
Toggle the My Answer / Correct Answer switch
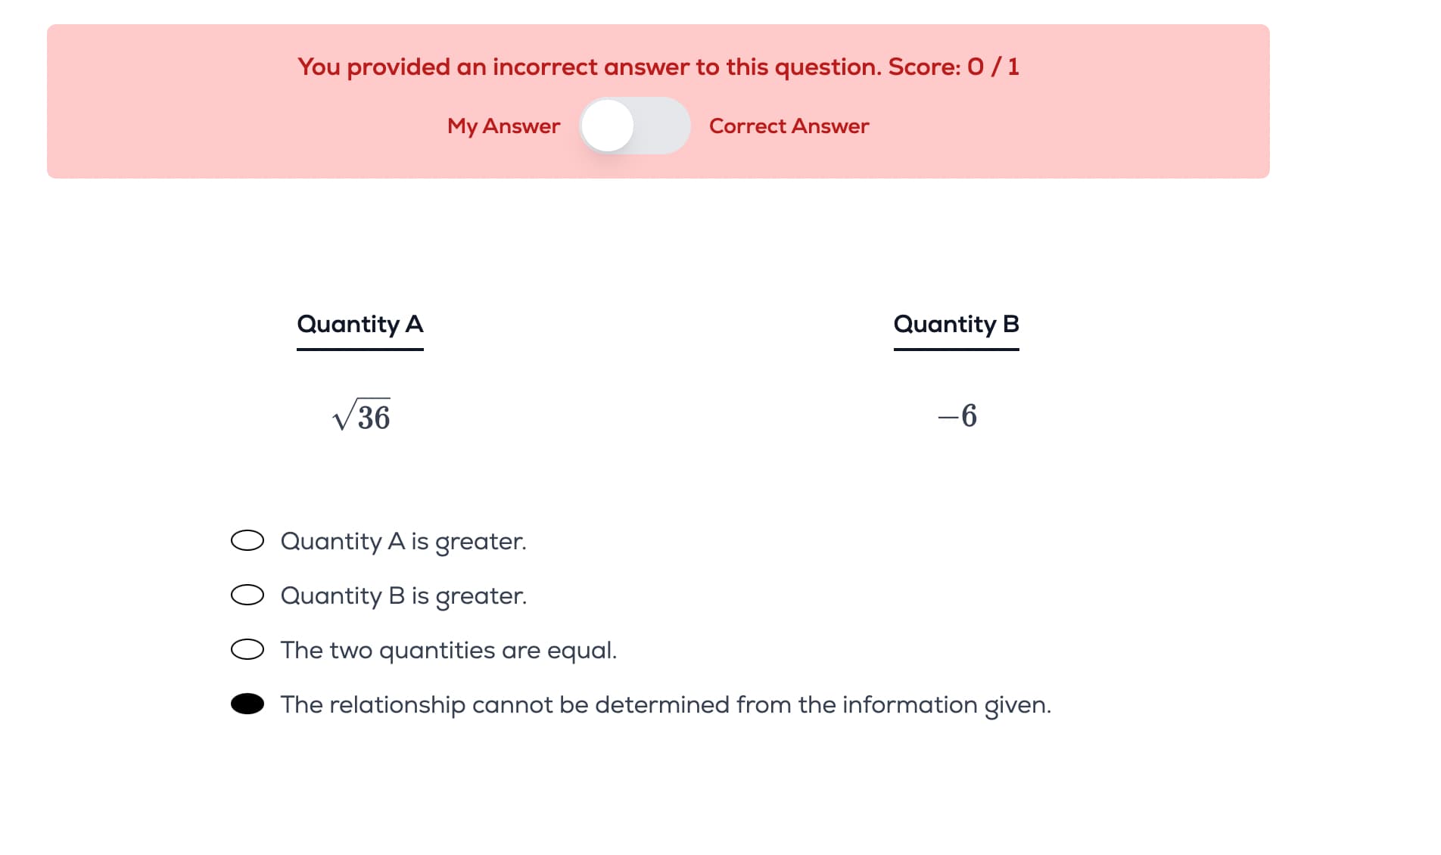click(x=634, y=126)
